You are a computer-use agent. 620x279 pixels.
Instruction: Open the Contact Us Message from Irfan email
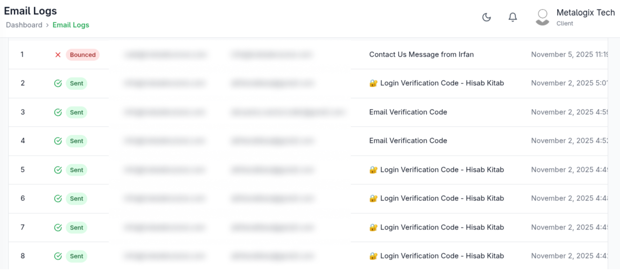click(x=421, y=54)
